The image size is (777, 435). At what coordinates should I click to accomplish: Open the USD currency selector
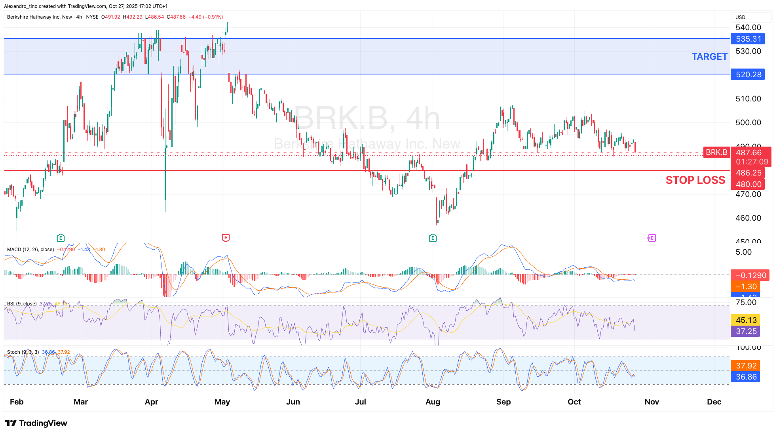pos(740,17)
